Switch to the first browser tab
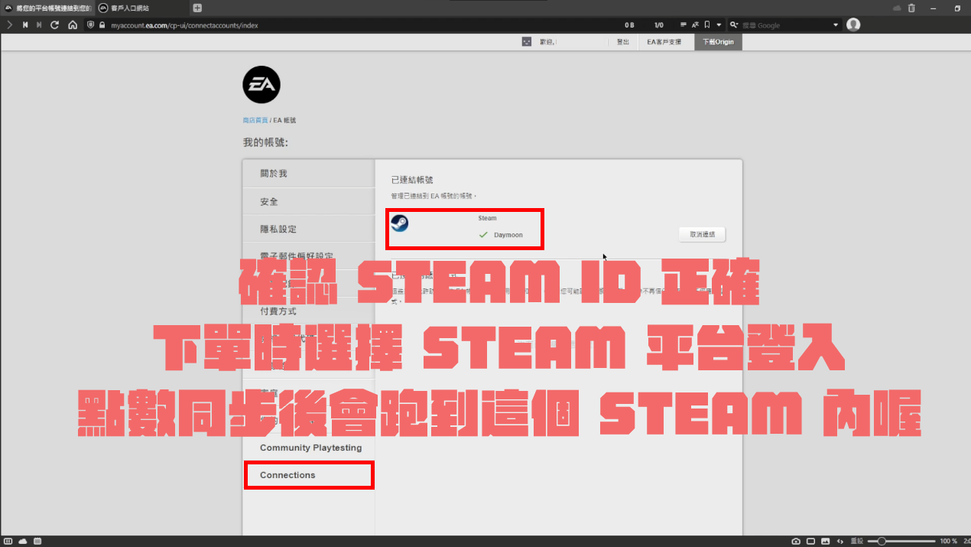Viewport: 971px width, 547px height. point(47,8)
